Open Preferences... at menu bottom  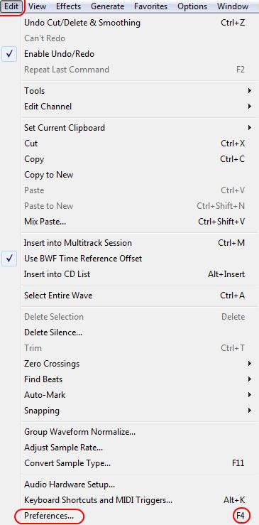pos(135,516)
